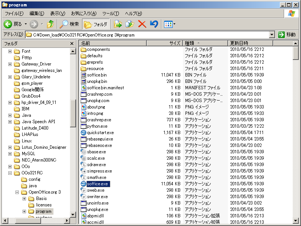Open the 検索 search tool
This screenshot has width=301, height=226.
(69, 24)
